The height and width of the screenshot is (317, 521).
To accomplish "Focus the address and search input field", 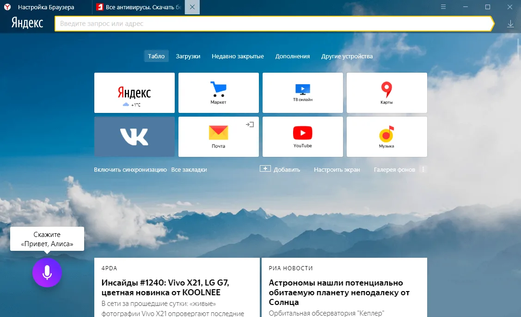I will pyautogui.click(x=274, y=24).
